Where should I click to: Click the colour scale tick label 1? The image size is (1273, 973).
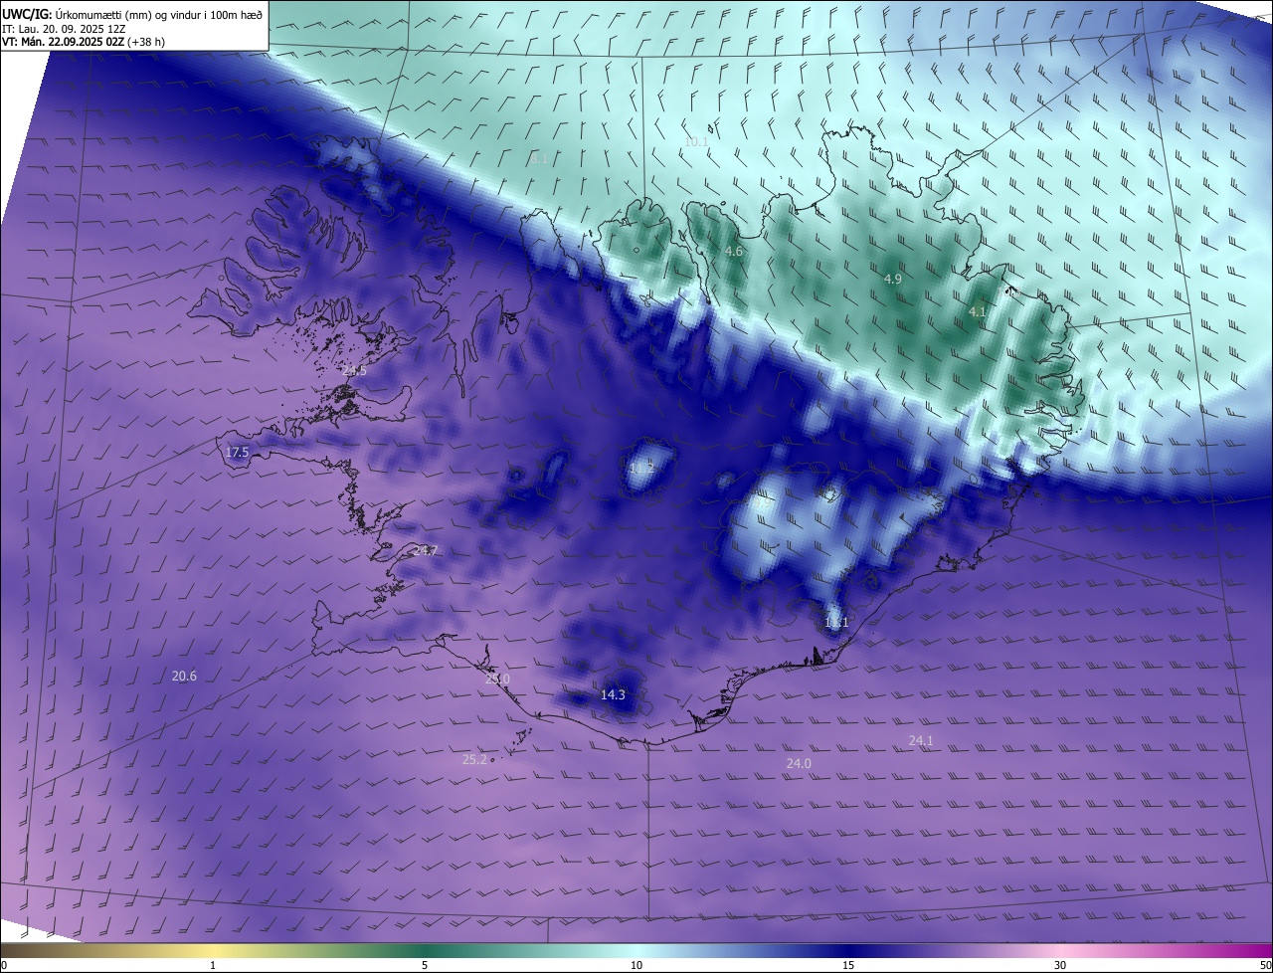click(213, 965)
